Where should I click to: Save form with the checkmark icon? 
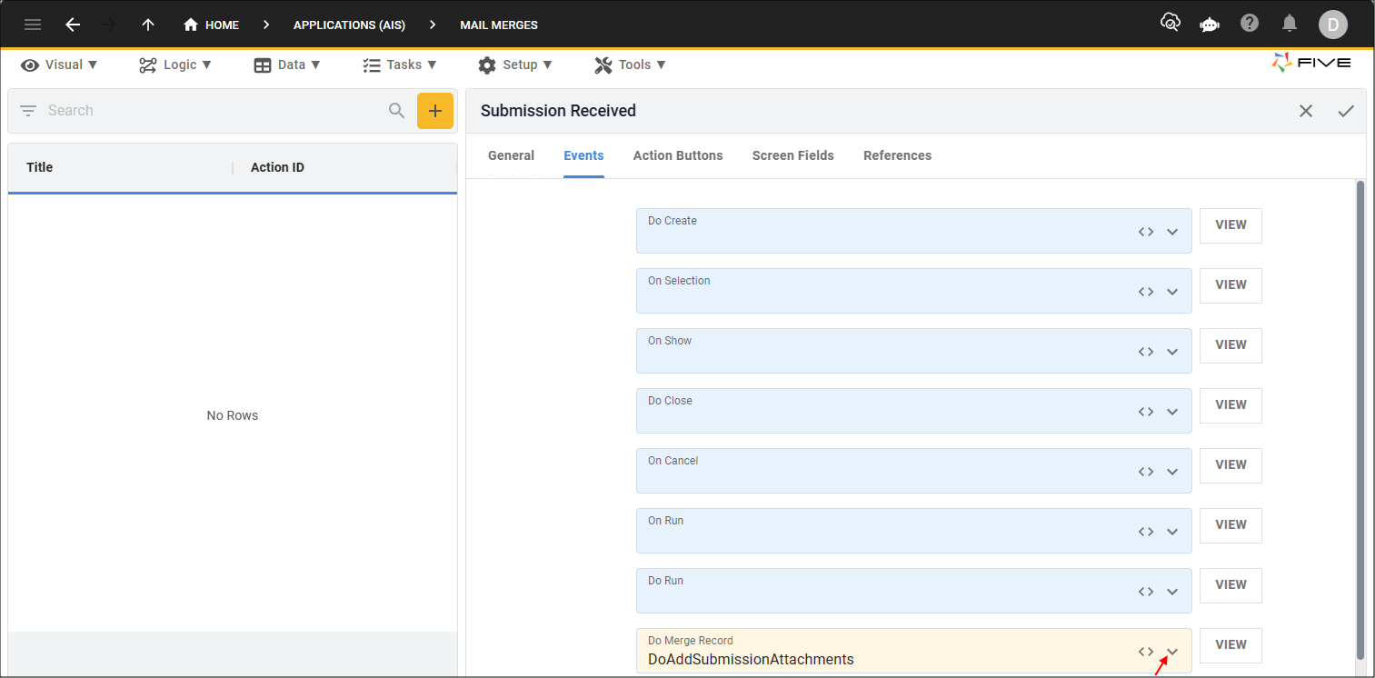(x=1346, y=111)
